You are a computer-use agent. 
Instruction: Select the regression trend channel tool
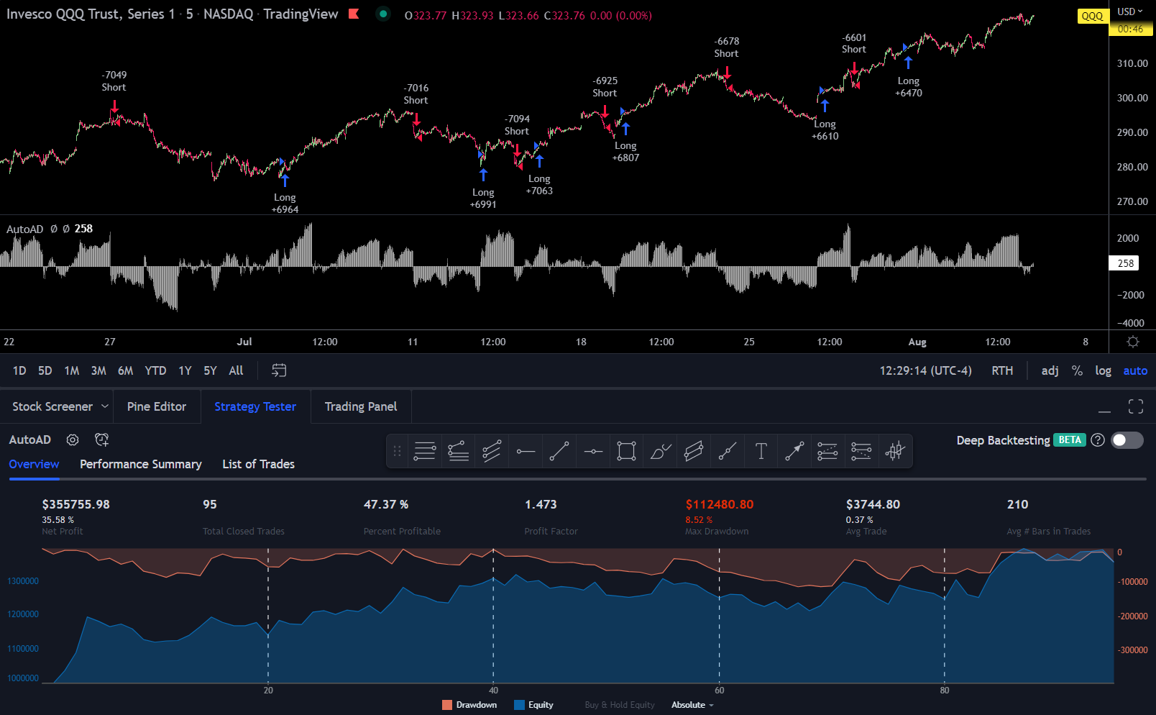694,451
